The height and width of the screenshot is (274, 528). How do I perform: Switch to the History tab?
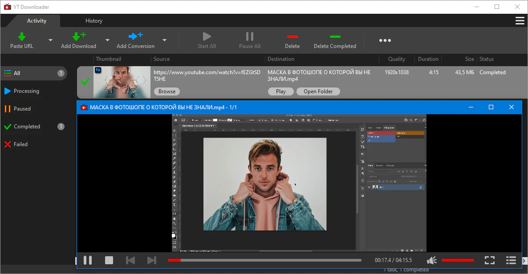[93, 21]
